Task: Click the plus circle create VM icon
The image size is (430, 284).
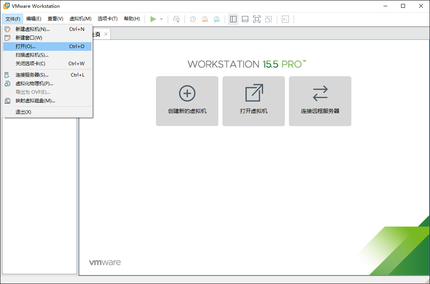Action: click(x=187, y=93)
